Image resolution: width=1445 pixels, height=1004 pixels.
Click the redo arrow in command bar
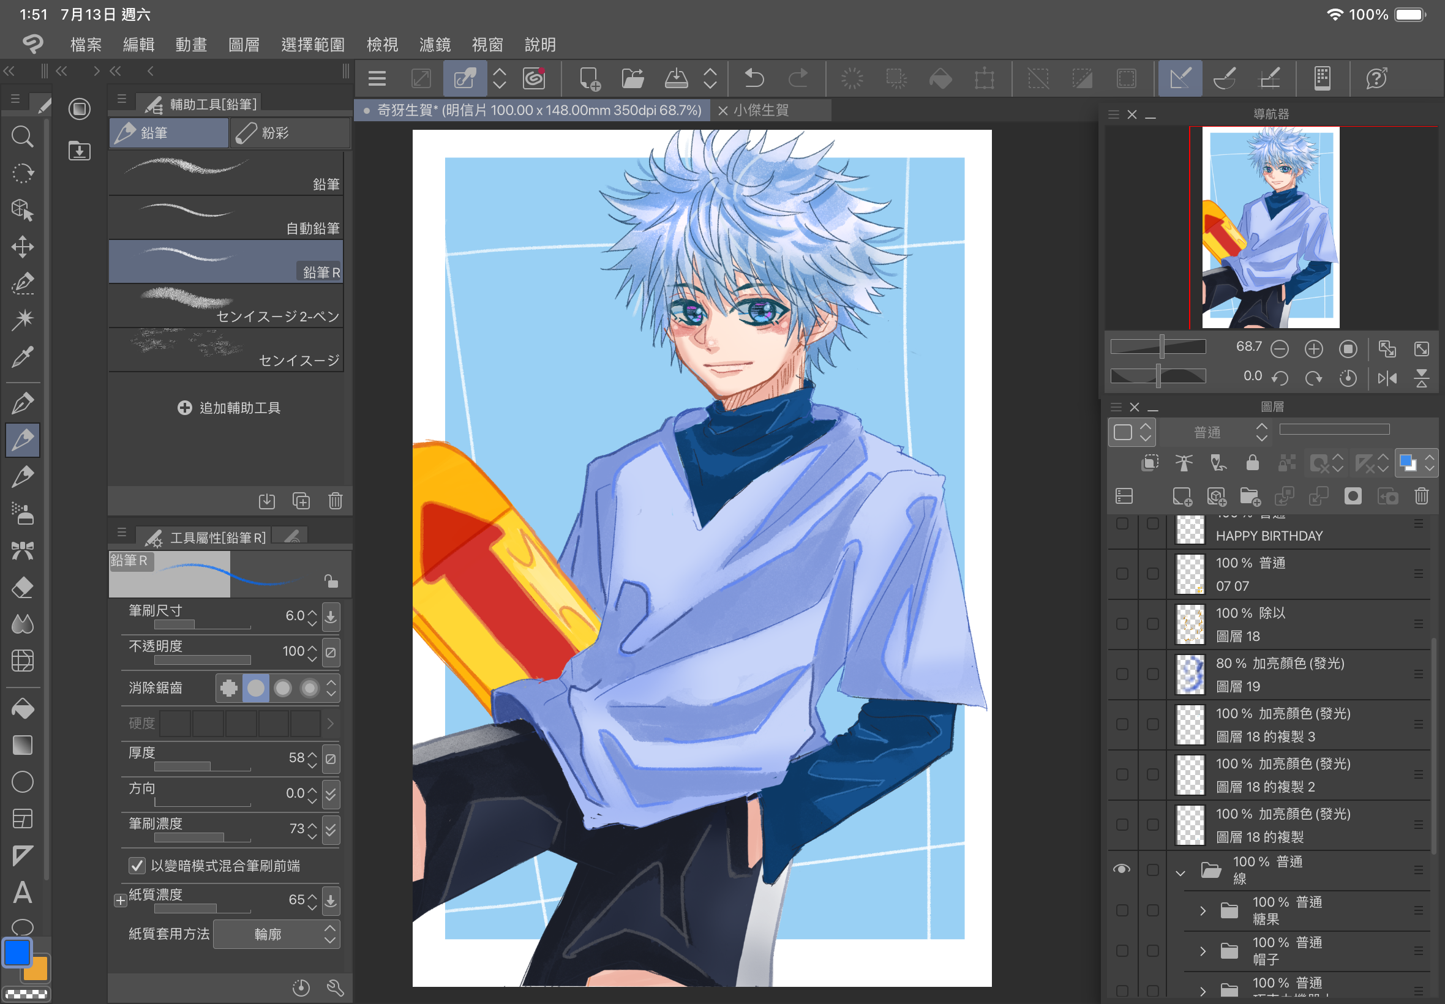pos(798,78)
